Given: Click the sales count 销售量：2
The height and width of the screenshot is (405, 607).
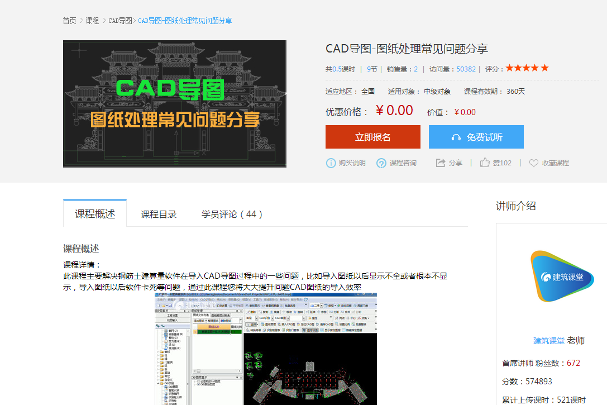Looking at the screenshot, I should (402, 69).
